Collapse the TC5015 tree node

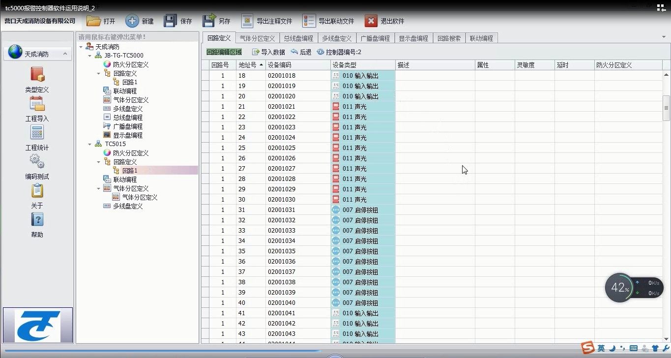click(90, 144)
